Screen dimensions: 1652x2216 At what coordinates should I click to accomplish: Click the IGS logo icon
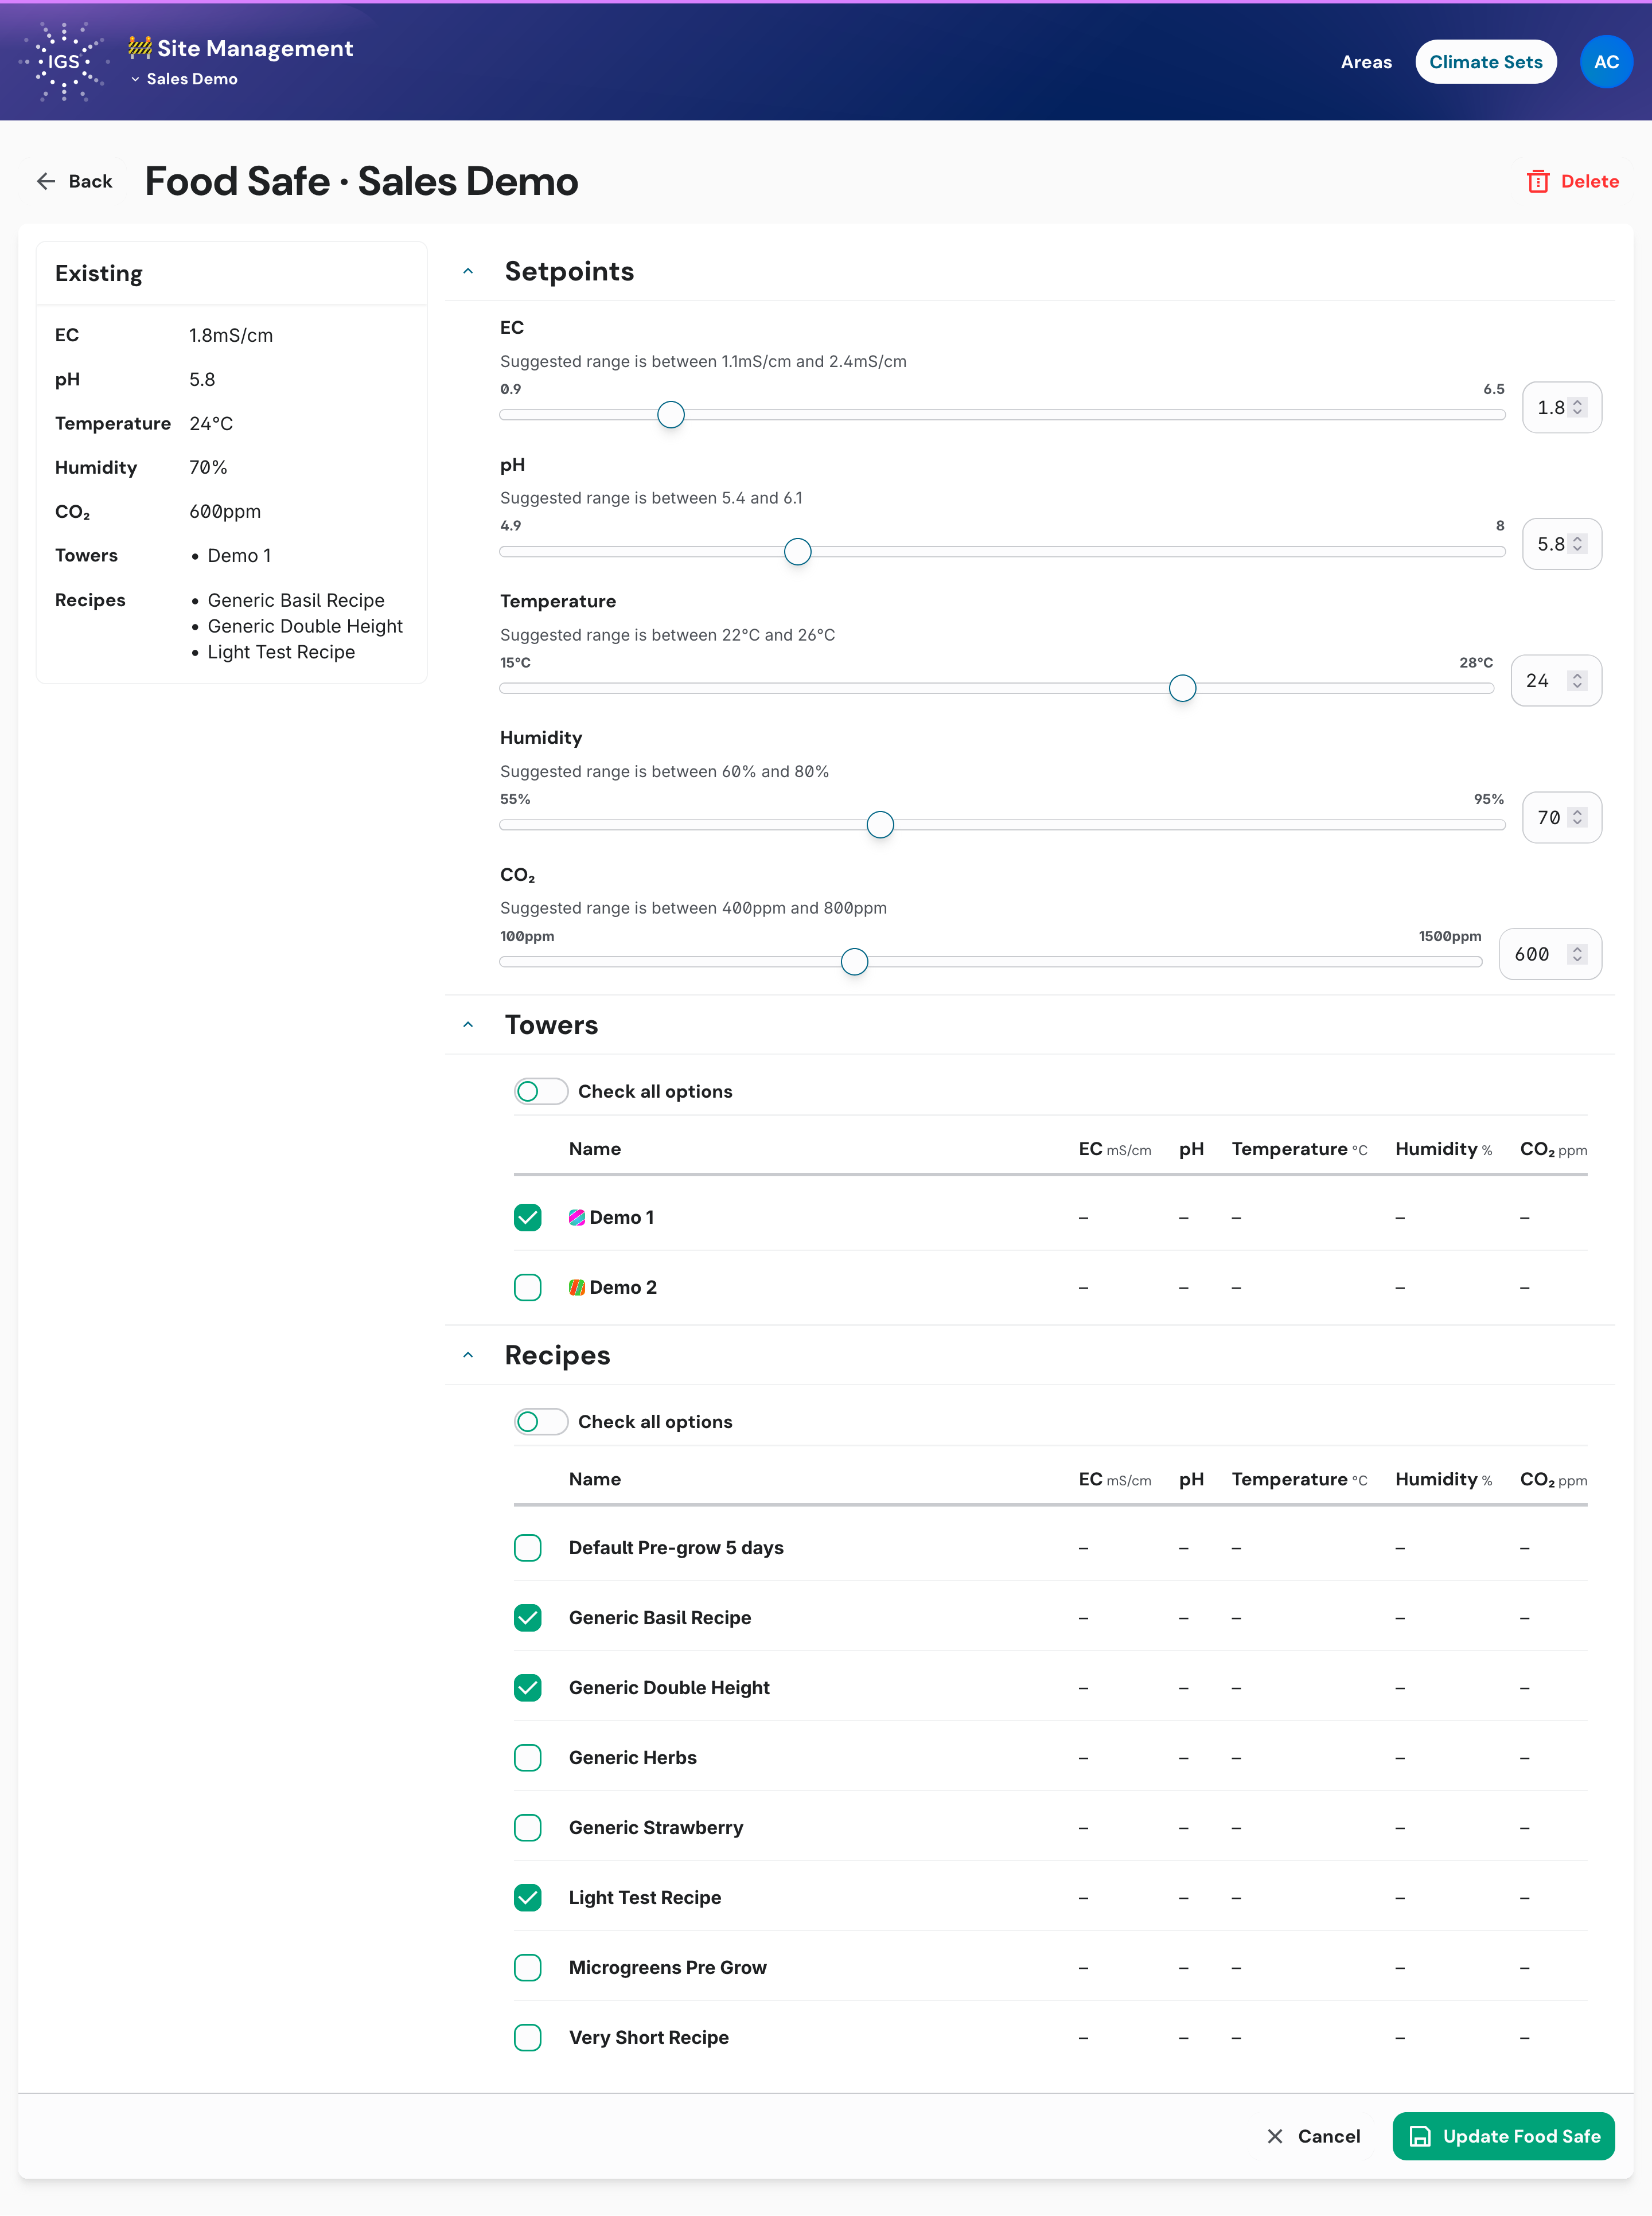pyautogui.click(x=63, y=62)
